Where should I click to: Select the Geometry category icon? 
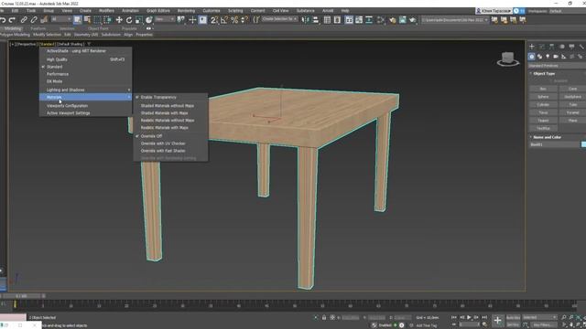[x=531, y=57]
